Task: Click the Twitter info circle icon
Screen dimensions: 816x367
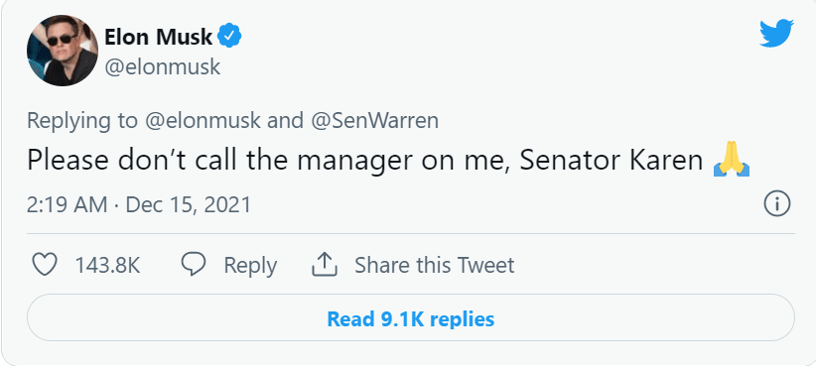Action: tap(777, 203)
